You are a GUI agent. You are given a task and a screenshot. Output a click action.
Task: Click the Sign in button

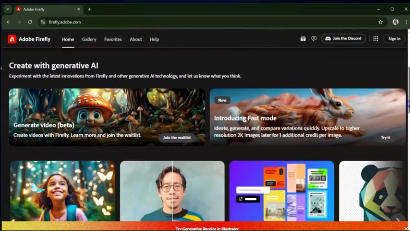394,38
